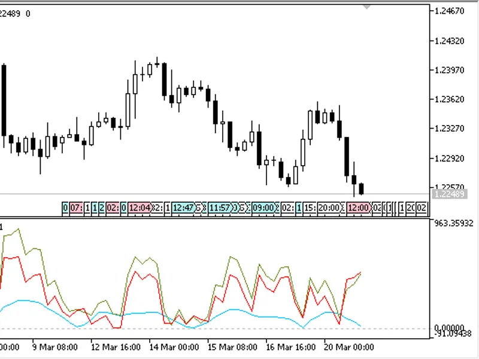
Task: Click the end of the red indicator line
Action: coord(361,272)
